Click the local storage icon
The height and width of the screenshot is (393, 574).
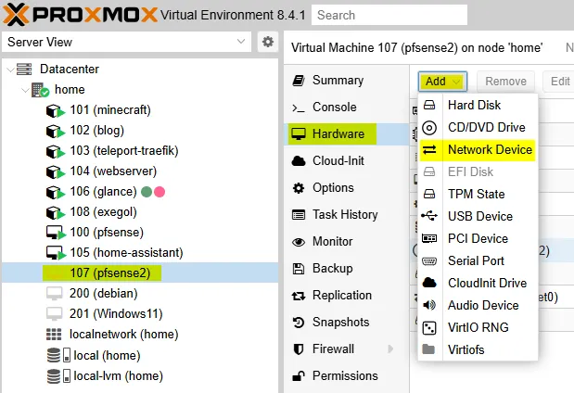58,355
